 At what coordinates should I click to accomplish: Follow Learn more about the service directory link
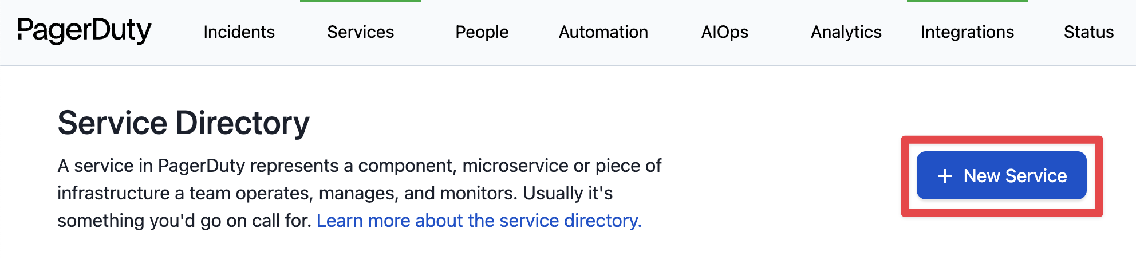(479, 221)
